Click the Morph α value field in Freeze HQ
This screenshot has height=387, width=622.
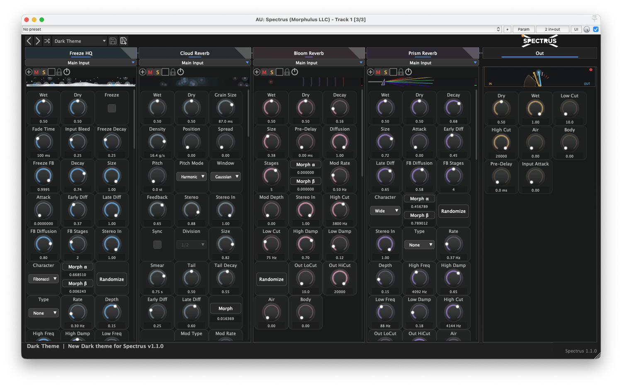click(x=78, y=275)
